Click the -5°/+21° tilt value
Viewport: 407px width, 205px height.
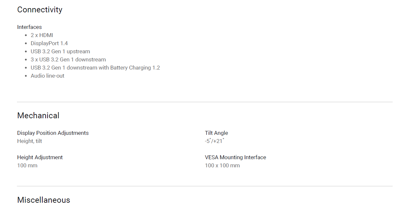215,141
